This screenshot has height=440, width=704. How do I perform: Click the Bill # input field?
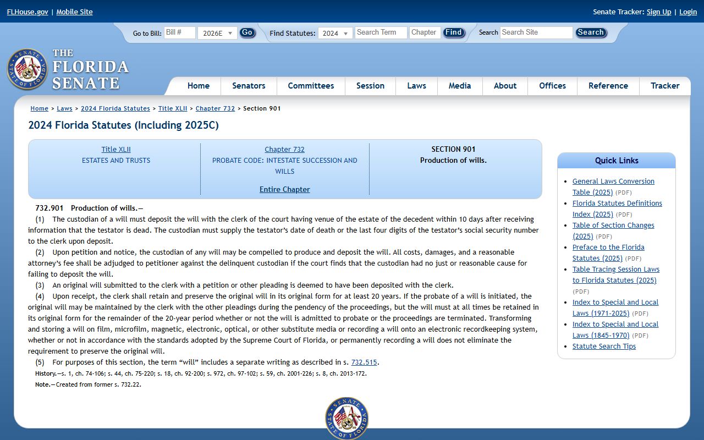point(180,32)
